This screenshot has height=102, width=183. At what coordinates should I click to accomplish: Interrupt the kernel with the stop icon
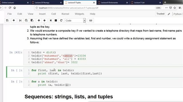pos(56,20)
